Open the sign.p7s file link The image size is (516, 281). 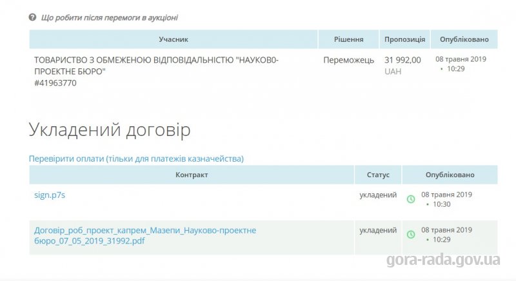pos(50,195)
